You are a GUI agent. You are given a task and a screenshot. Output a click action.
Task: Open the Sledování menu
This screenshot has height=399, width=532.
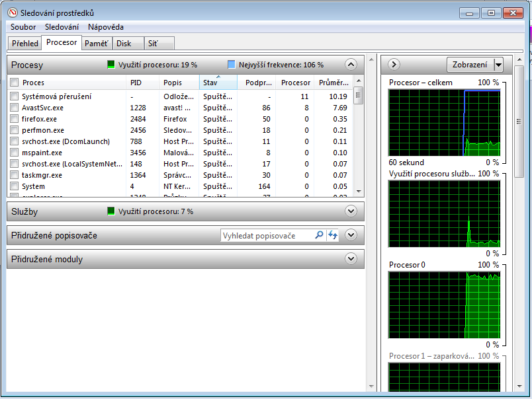(x=62, y=27)
